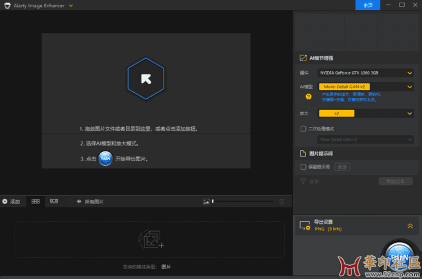Open the AI模型 More-Detail GAN v2 dropdown

(365, 86)
